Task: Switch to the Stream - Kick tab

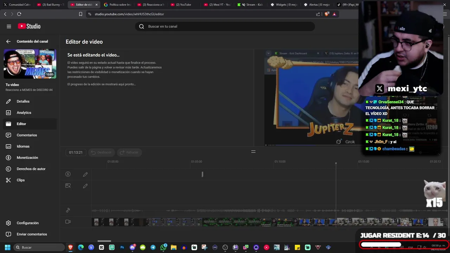Action: point(251,5)
